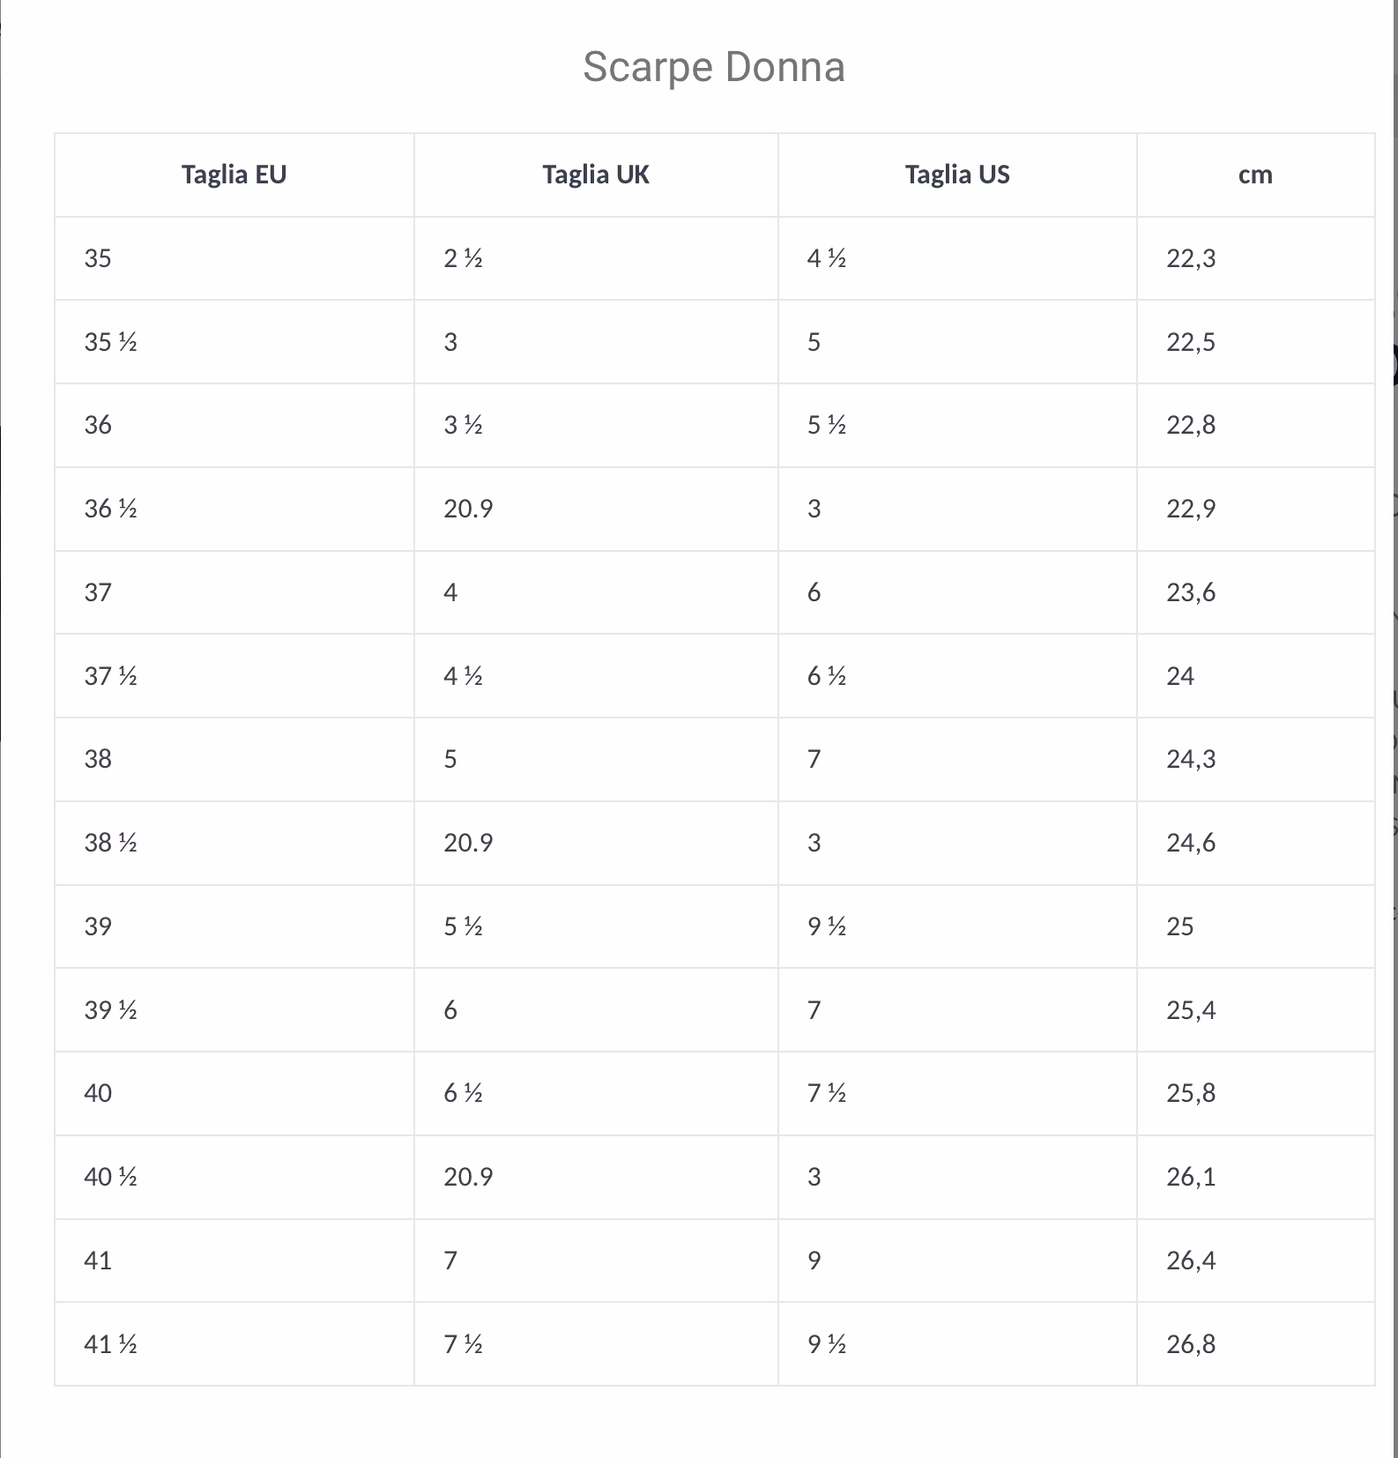Click the EU size 39 ½ cell
Viewport: 1398px width, 1458px height.
pos(111,1009)
